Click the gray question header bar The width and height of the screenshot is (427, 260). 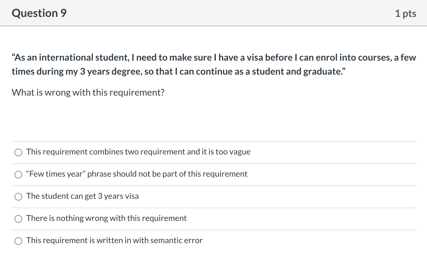pyautogui.click(x=213, y=13)
